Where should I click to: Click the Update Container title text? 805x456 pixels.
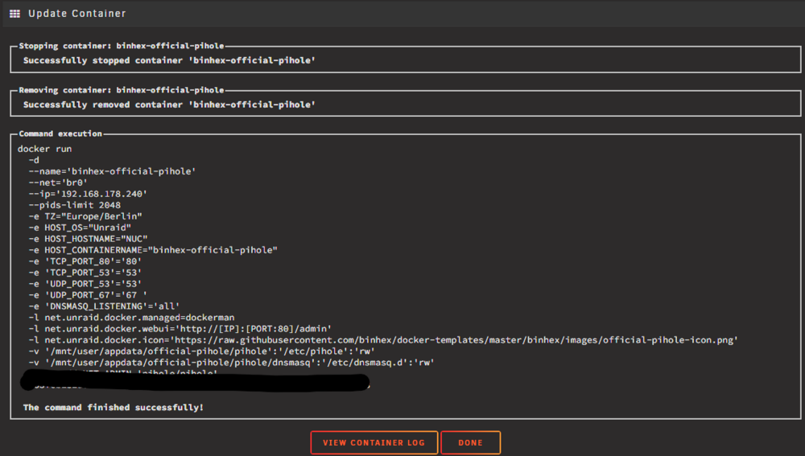click(77, 14)
